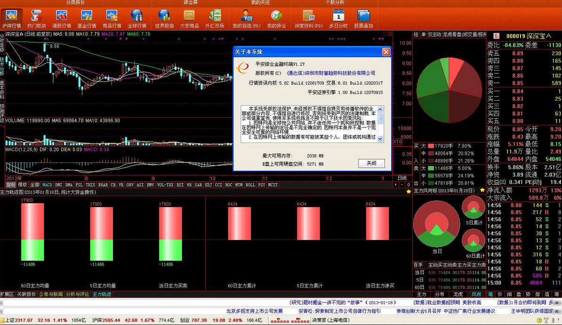
Task: Open the 外汇市场 toolbar icon
Action: [214, 19]
